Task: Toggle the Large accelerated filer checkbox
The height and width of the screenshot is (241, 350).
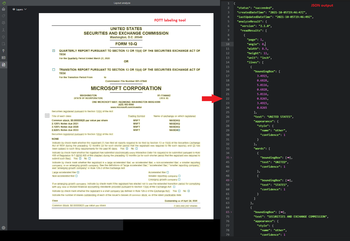Action: pyautogui.click(x=78, y=172)
